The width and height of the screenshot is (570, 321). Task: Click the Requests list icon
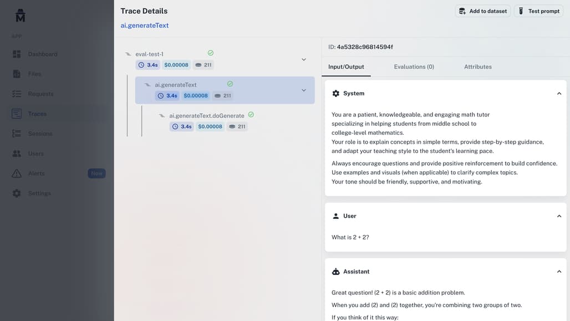click(x=17, y=94)
